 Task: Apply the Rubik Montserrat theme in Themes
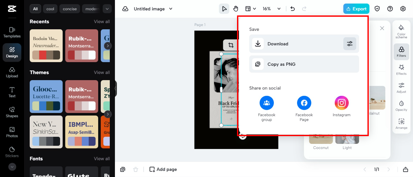[82, 97]
